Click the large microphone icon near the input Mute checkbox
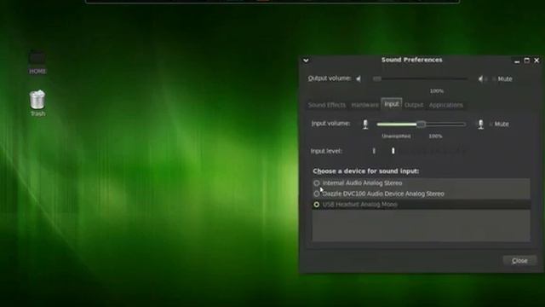 click(480, 125)
